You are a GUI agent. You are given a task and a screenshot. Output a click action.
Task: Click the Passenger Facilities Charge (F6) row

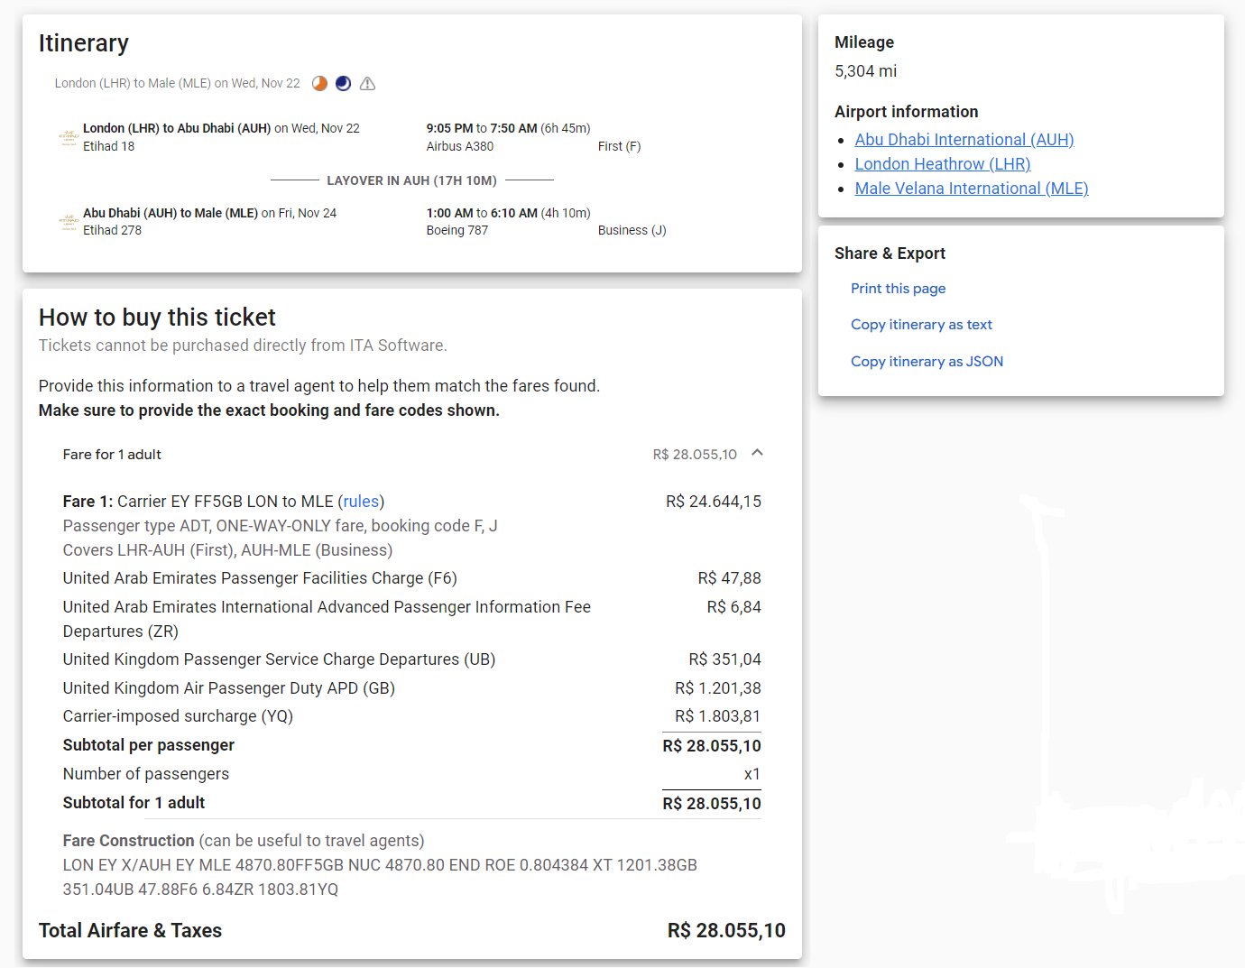pos(411,578)
